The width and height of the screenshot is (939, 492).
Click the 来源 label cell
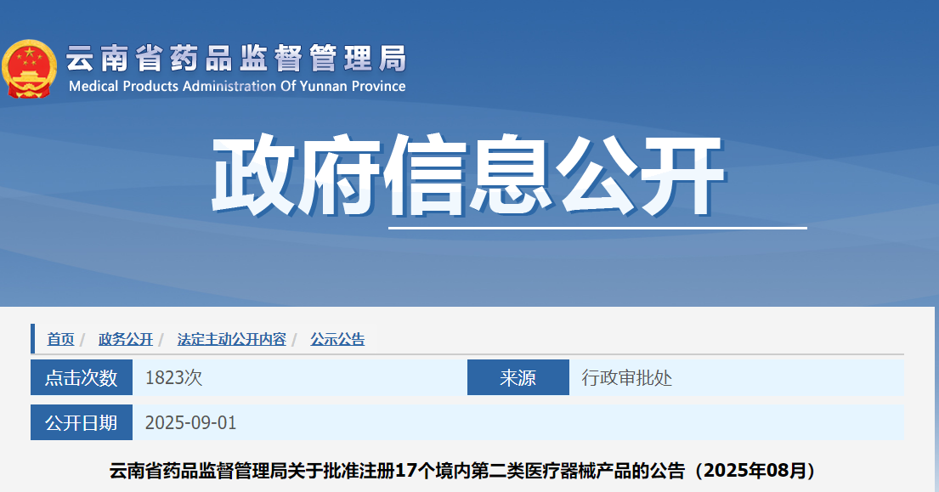tap(518, 378)
